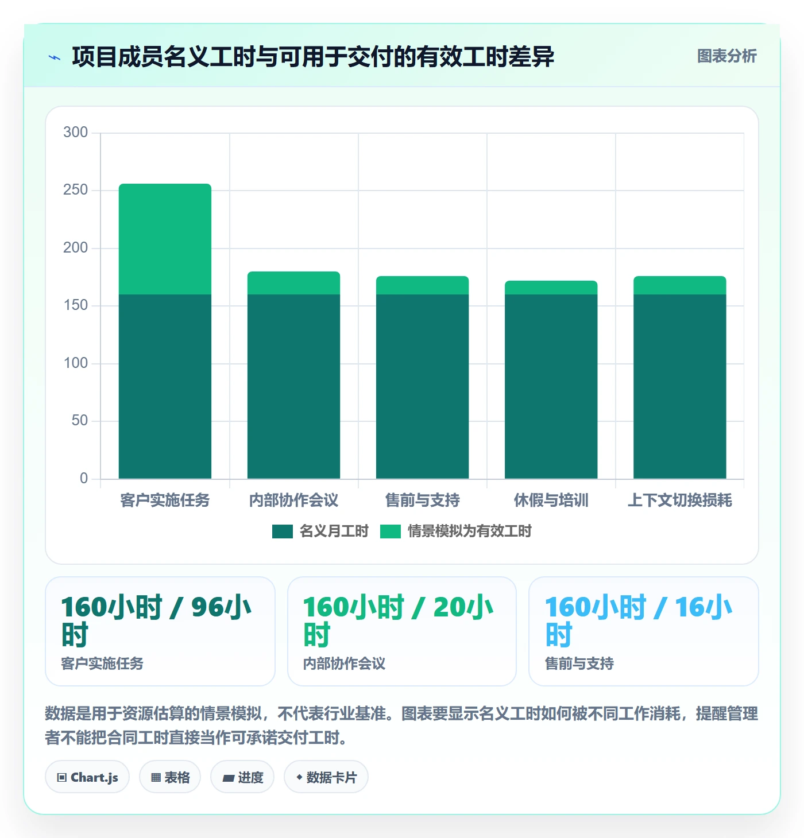Click the lightning bolt icon beside the title
Image resolution: width=804 pixels, height=838 pixels.
55,57
